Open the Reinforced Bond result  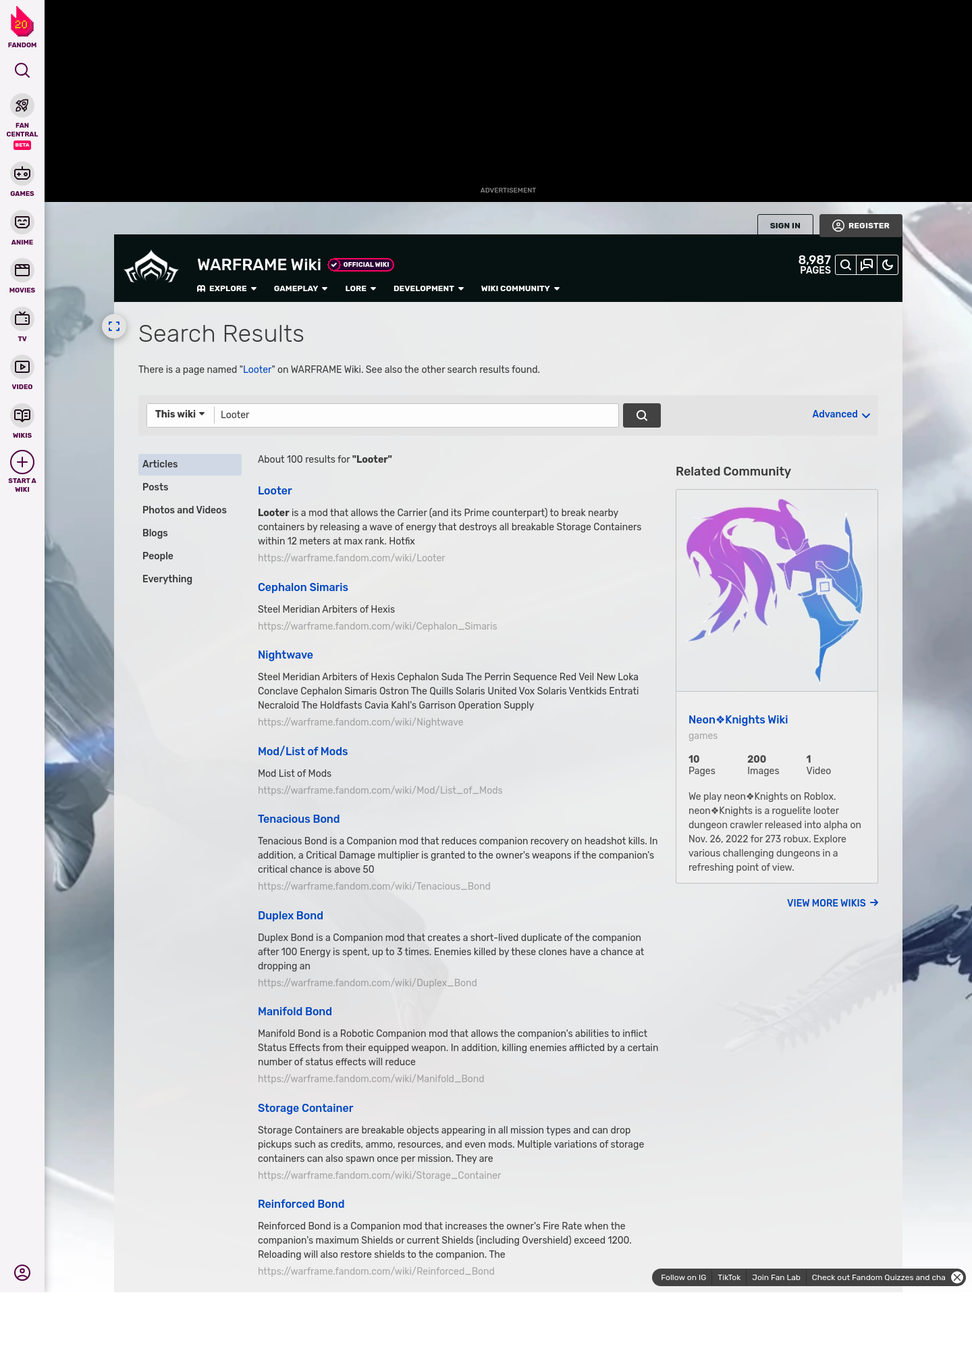tap(301, 1204)
